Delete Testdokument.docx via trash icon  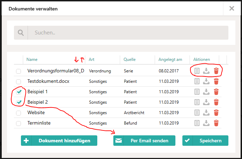coord(216,81)
